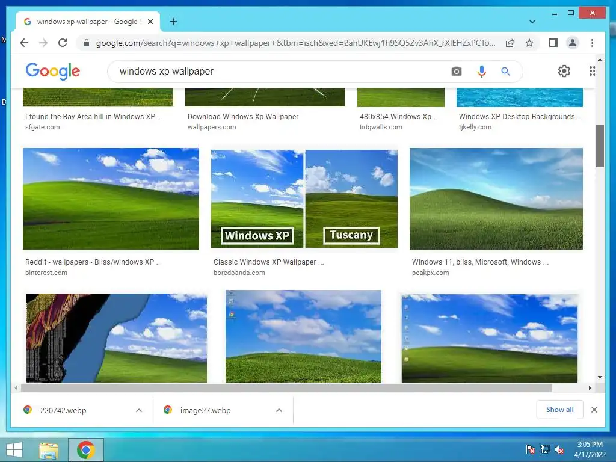Open a new tab
Image resolution: width=616 pixels, height=462 pixels.
coord(173,22)
